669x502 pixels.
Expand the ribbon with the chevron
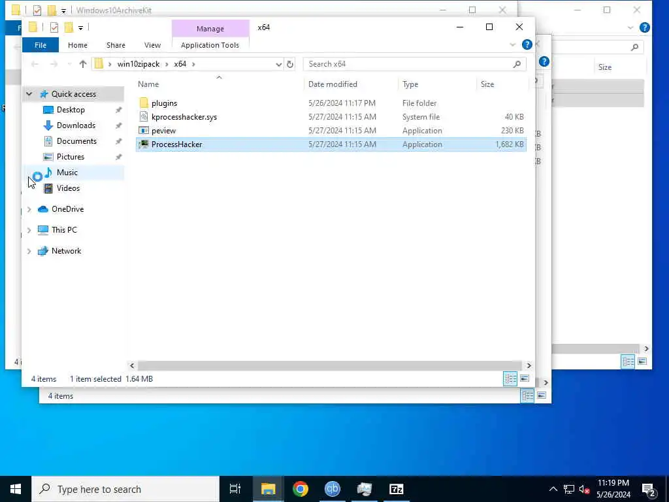[x=512, y=45]
